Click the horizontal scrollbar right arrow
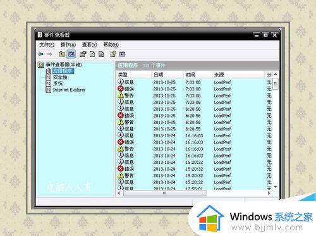Viewport: 316px width, 236px height. 269,193
